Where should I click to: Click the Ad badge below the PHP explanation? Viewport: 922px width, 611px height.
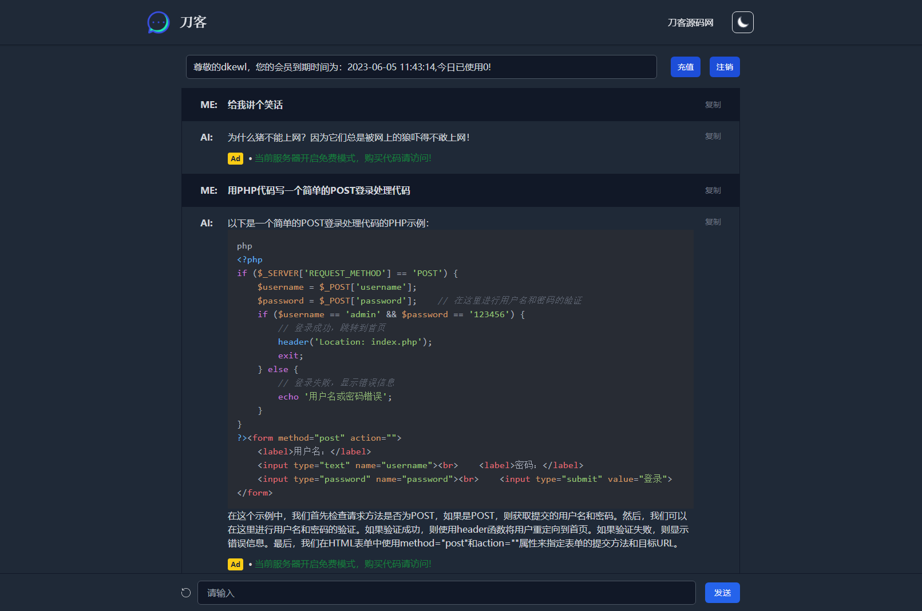coord(235,565)
